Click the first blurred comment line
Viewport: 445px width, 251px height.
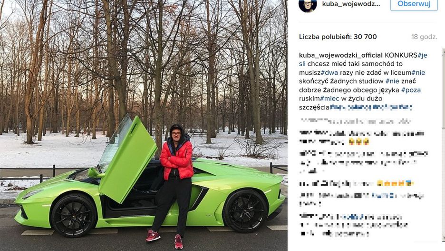tap(355, 121)
